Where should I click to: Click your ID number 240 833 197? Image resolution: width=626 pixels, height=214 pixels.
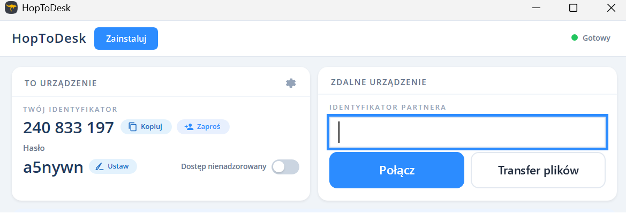[69, 127]
